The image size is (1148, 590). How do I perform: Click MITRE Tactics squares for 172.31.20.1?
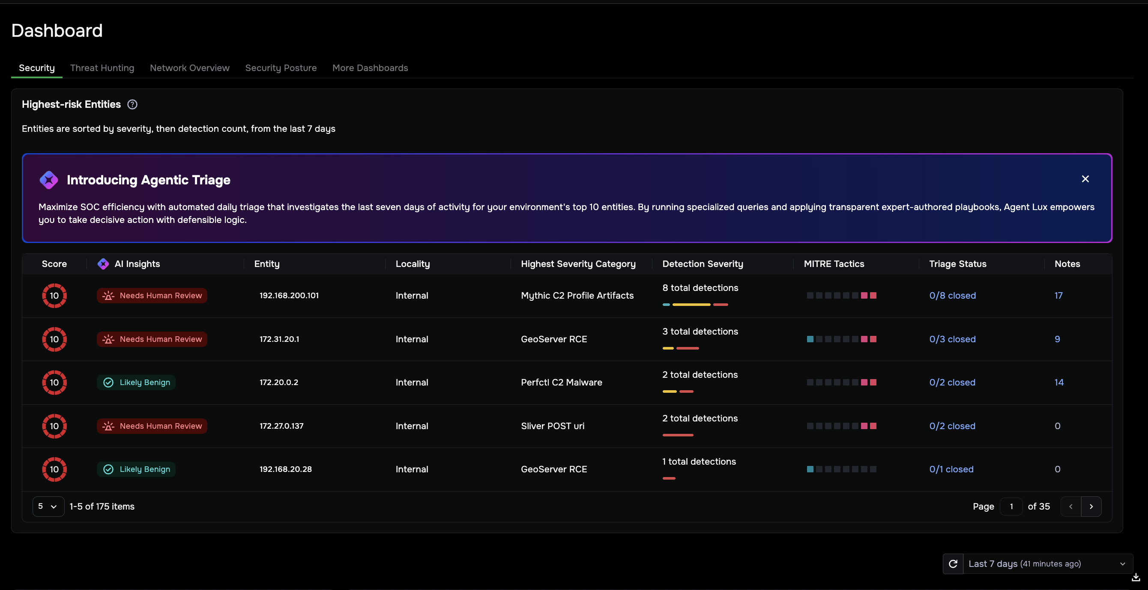pyautogui.click(x=841, y=339)
